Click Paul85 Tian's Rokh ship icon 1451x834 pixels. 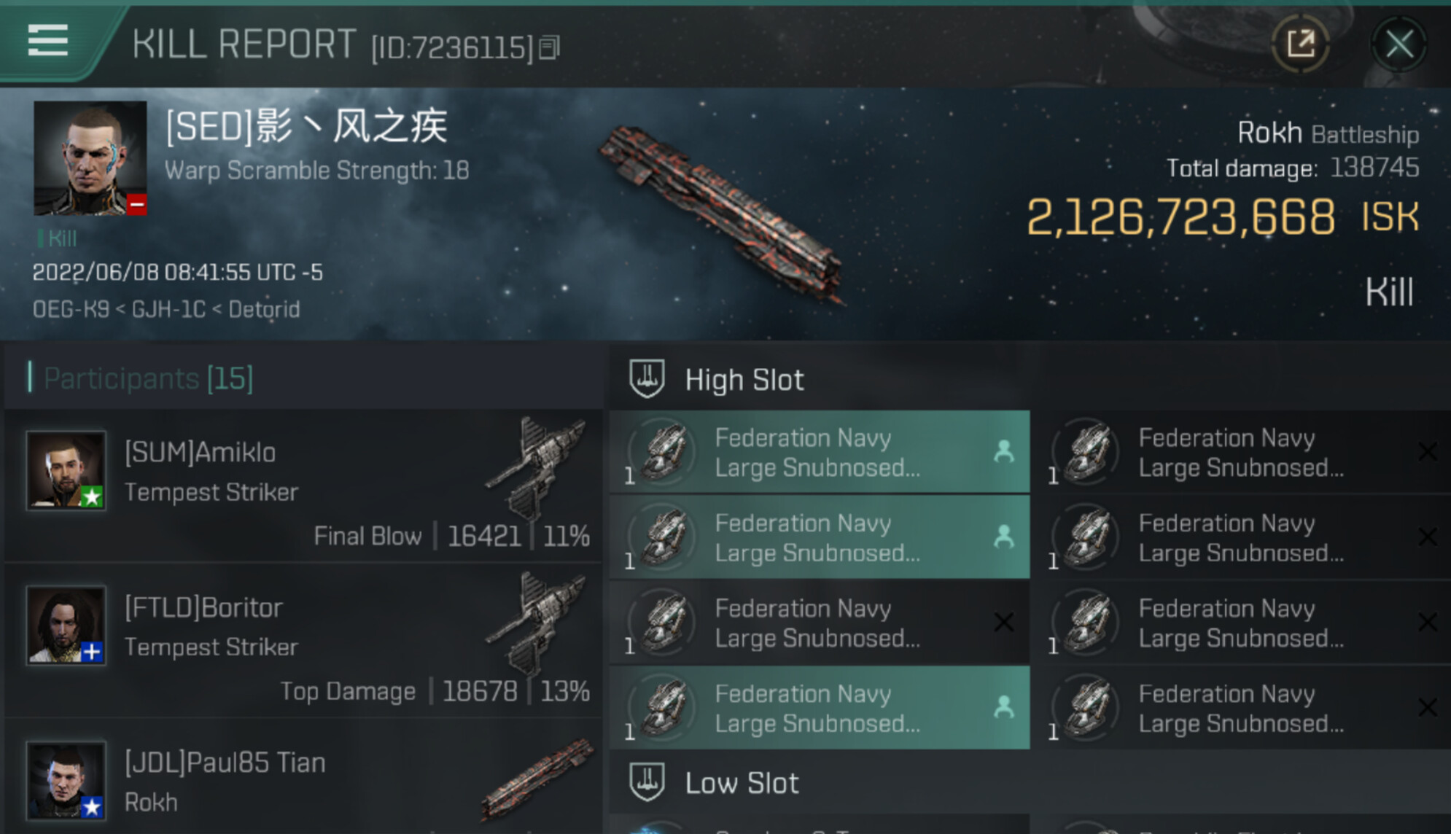pyautogui.click(x=538, y=779)
